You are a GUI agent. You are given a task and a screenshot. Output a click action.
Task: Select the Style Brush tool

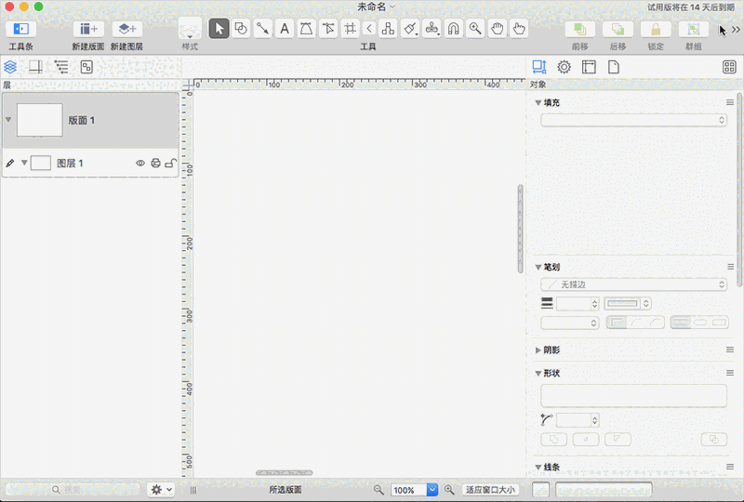(x=410, y=29)
